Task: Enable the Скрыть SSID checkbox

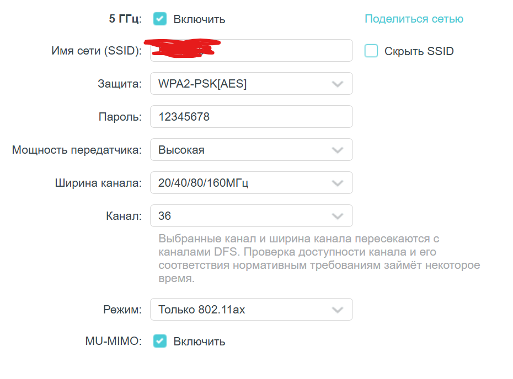Action: pos(371,51)
